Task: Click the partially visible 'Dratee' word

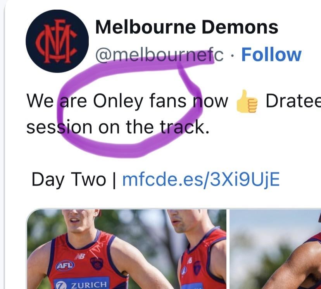Action: pos(293,101)
